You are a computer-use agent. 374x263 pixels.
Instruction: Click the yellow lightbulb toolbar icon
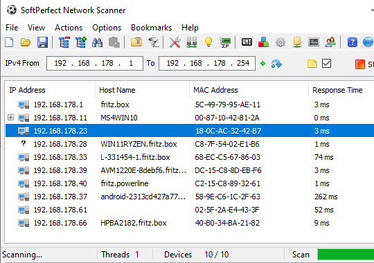(x=208, y=42)
